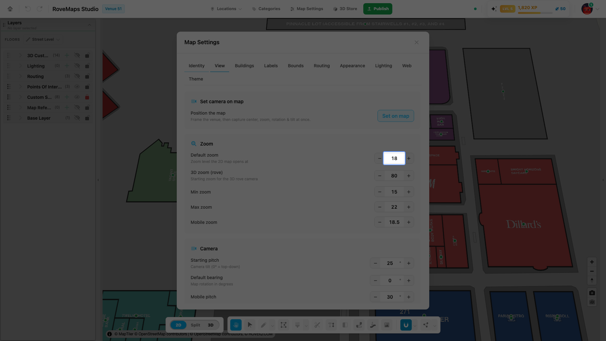
Task: Select the paint brush tool
Action: click(297, 325)
